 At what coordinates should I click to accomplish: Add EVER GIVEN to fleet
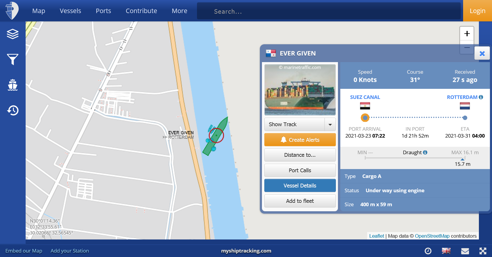[x=300, y=201]
